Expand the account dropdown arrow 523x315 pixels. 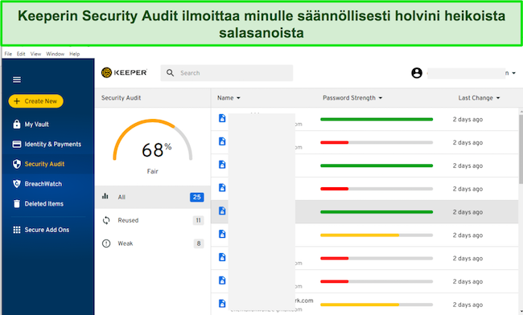pos(513,73)
